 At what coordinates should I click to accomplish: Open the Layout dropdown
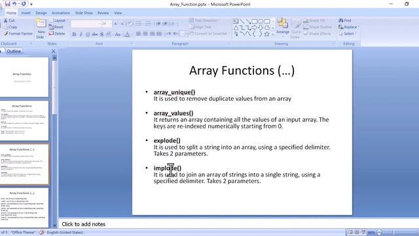click(58, 20)
